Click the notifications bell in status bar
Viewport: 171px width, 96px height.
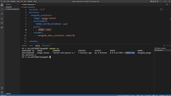coord(170,95)
